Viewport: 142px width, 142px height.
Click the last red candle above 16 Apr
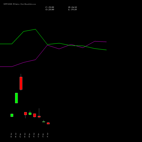coord(48,123)
